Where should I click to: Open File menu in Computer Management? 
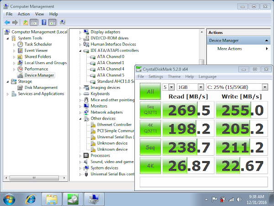(x=9, y=14)
